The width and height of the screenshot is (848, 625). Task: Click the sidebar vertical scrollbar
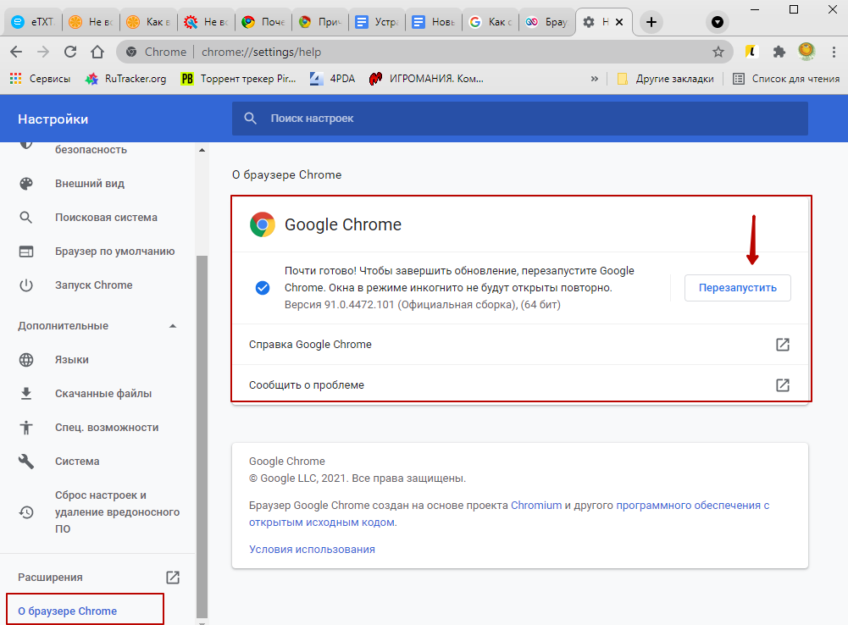pyautogui.click(x=202, y=423)
